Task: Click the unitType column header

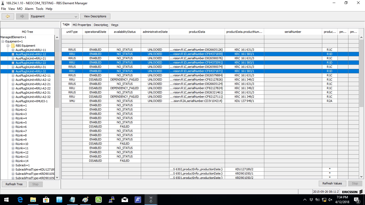Action: 72,32
